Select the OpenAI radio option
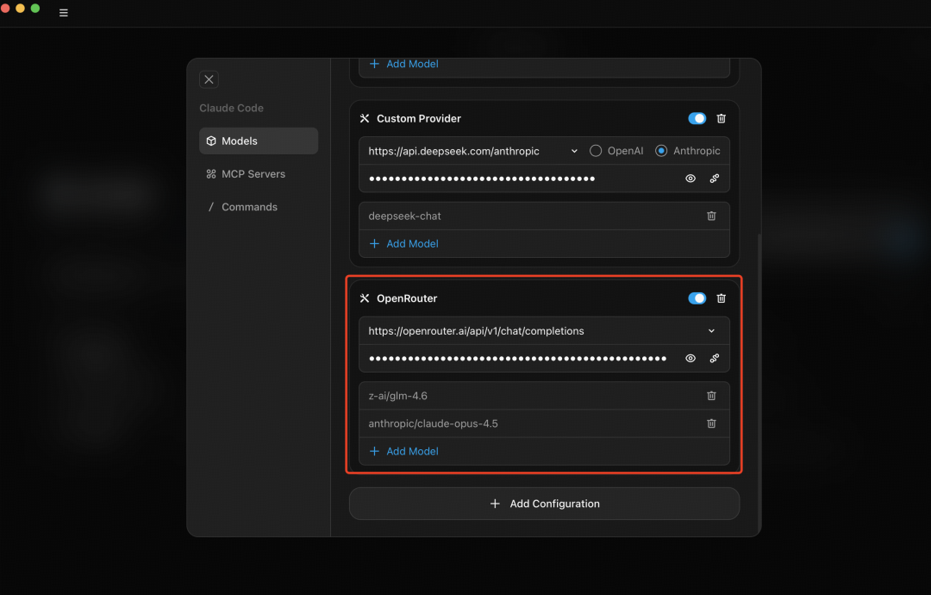The height and width of the screenshot is (595, 931). [615, 151]
